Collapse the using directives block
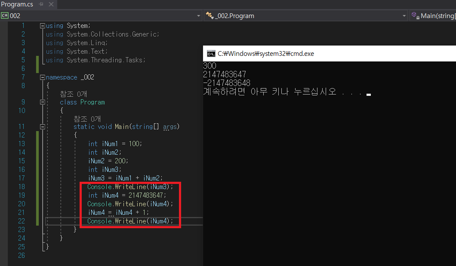The width and height of the screenshot is (456, 266). pyautogui.click(x=43, y=26)
